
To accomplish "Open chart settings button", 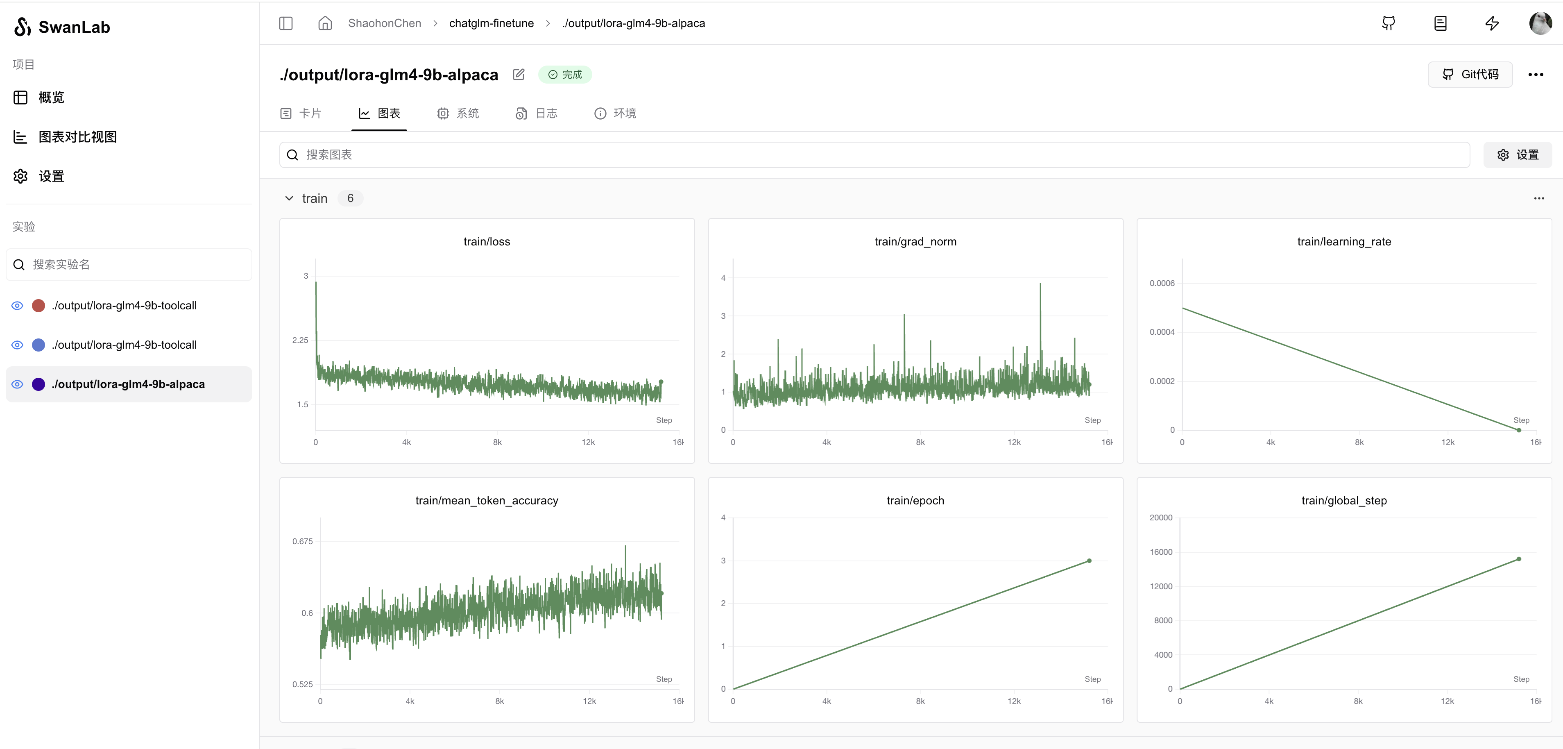I will [1518, 155].
